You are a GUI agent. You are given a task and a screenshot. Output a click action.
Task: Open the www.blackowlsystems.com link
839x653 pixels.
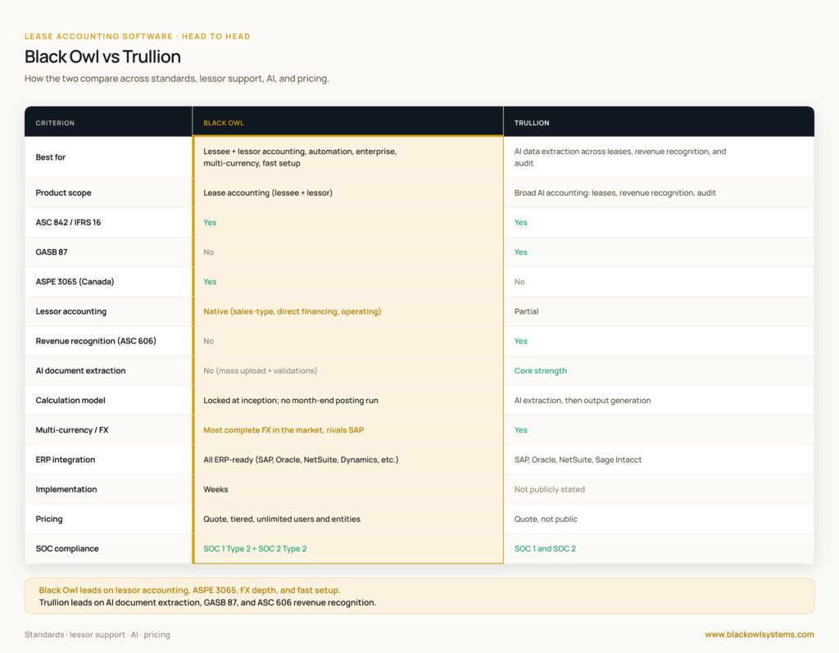[x=760, y=634]
